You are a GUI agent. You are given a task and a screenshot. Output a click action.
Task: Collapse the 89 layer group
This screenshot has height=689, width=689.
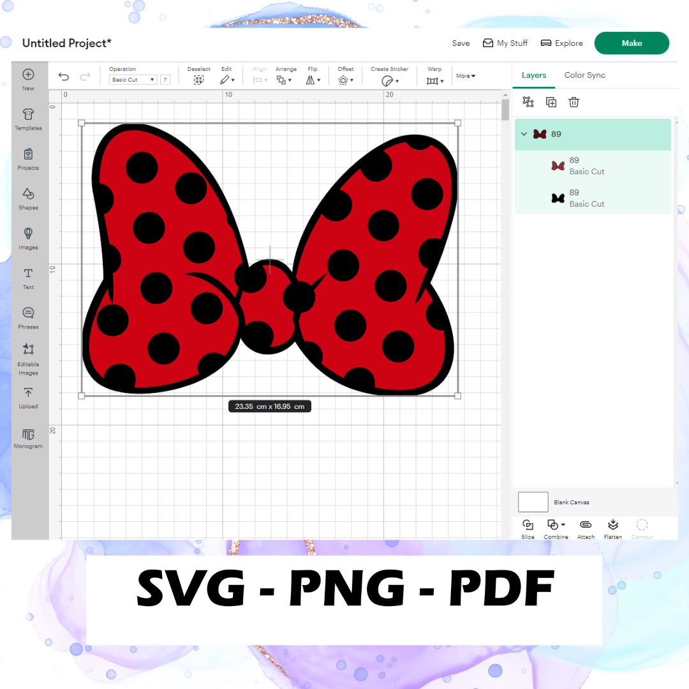click(x=524, y=134)
